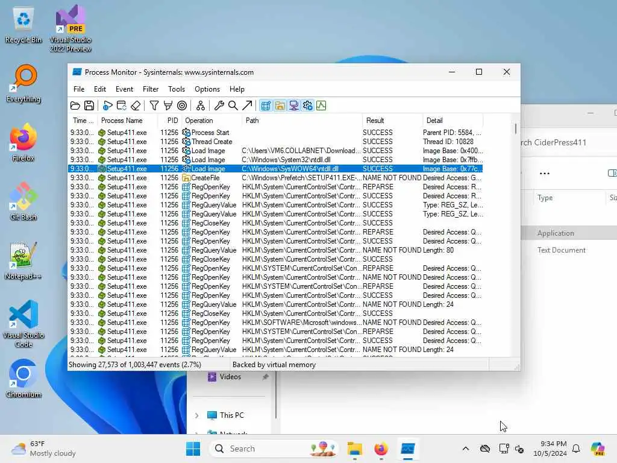The height and width of the screenshot is (463, 617).
Task: Open the Filter menu
Action: (151, 89)
